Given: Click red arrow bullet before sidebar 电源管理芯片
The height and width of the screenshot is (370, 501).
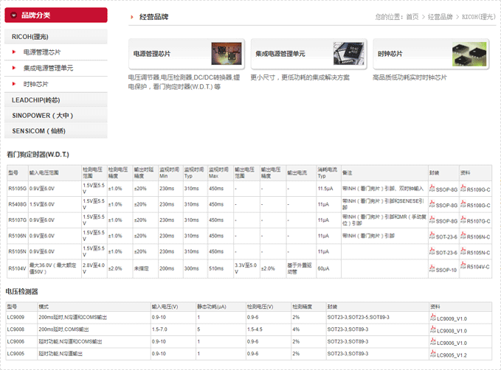Looking at the screenshot, I should click(x=14, y=52).
